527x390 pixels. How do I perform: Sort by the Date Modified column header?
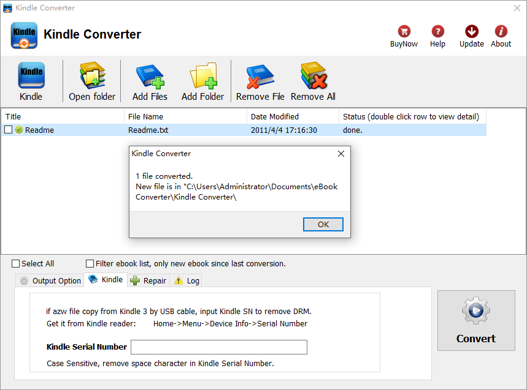[293, 116]
